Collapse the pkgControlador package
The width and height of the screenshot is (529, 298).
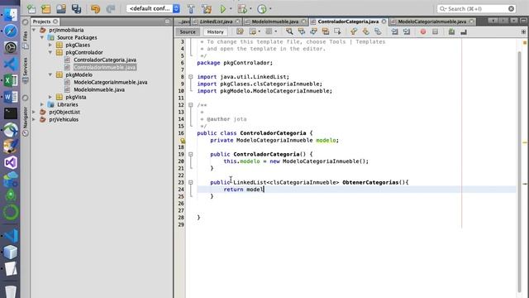[50, 52]
